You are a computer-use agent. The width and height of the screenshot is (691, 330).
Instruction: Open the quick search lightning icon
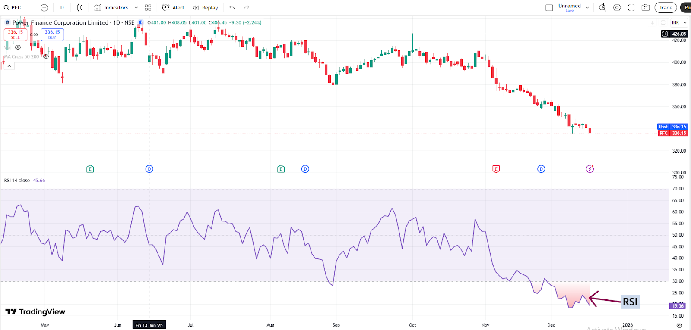point(602,8)
